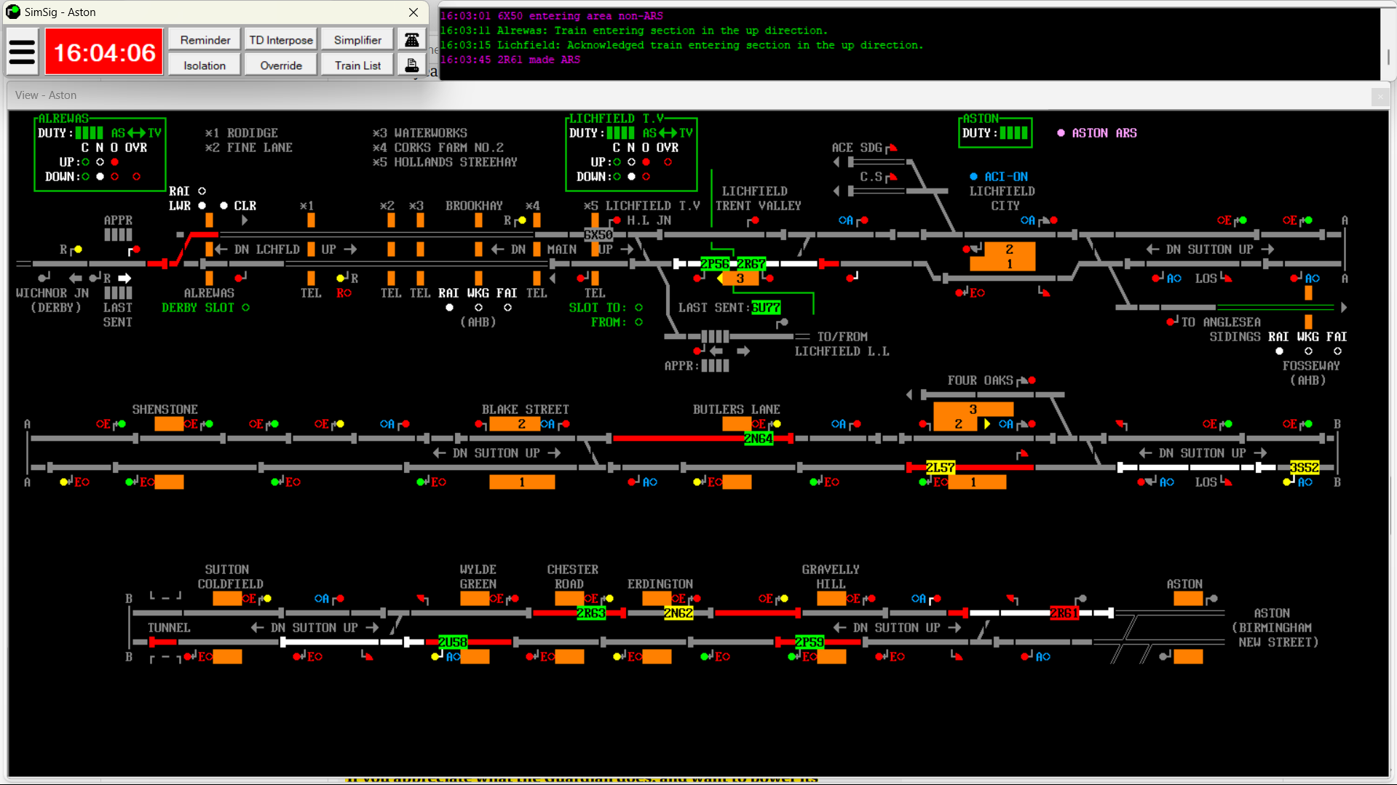The height and width of the screenshot is (785, 1397).
Task: Click Brookhay crossing RAI lamp
Action: tap(449, 308)
